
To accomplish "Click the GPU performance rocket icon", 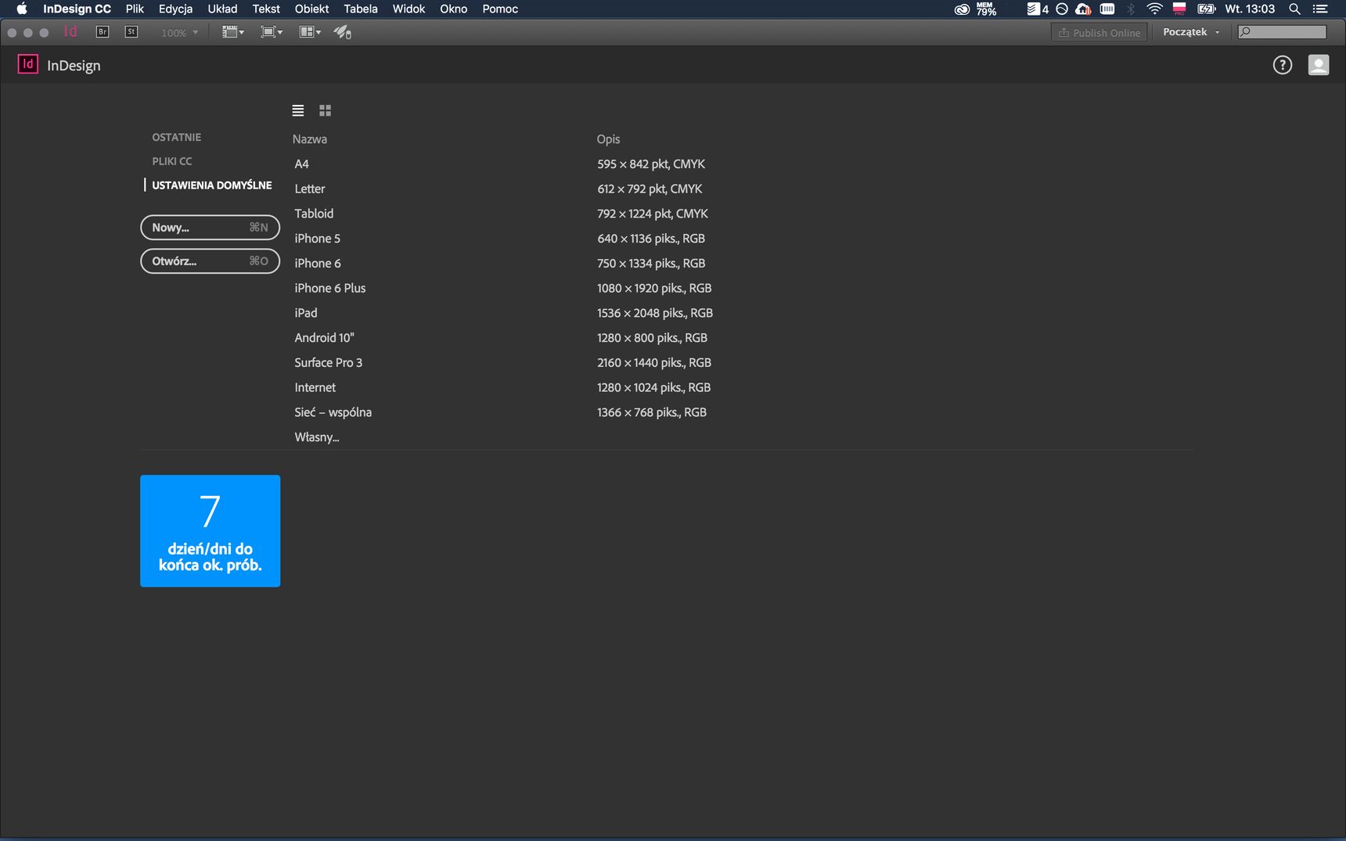I will click(x=343, y=32).
